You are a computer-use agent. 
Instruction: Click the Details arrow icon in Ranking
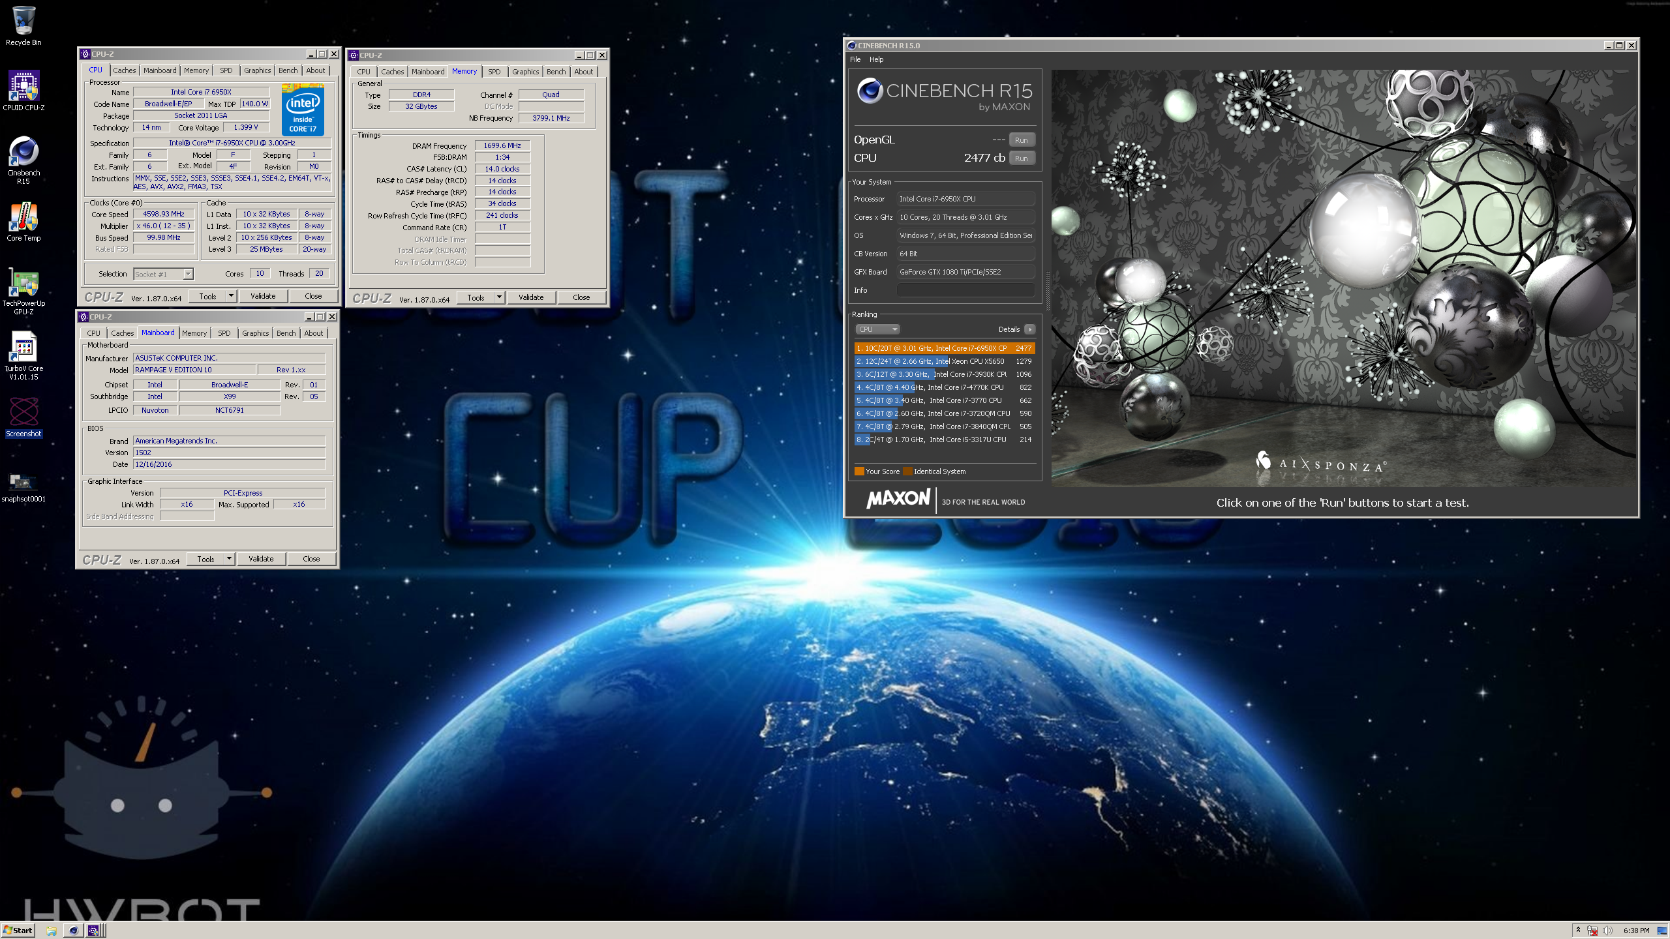(x=1029, y=329)
